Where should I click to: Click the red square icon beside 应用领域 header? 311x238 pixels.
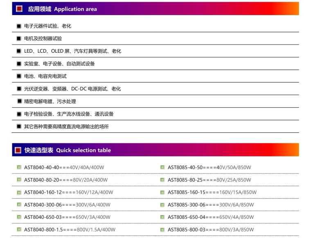pyautogui.click(x=19, y=9)
